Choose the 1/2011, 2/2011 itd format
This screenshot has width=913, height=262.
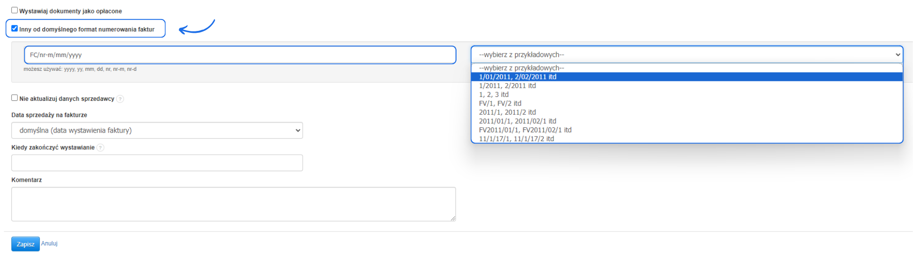[507, 86]
